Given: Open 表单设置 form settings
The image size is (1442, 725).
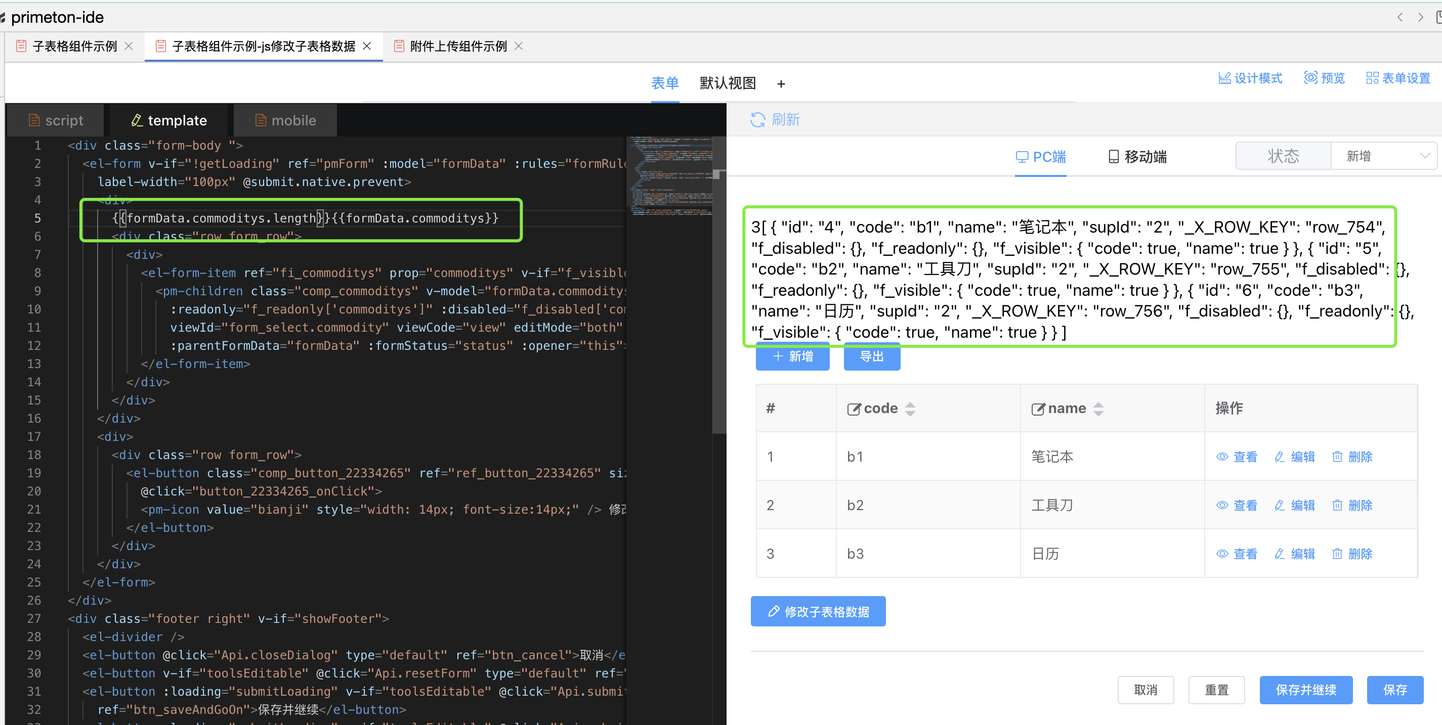Looking at the screenshot, I should (x=1398, y=78).
